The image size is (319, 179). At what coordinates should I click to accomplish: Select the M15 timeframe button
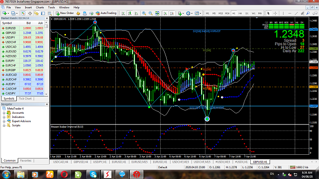220,14
